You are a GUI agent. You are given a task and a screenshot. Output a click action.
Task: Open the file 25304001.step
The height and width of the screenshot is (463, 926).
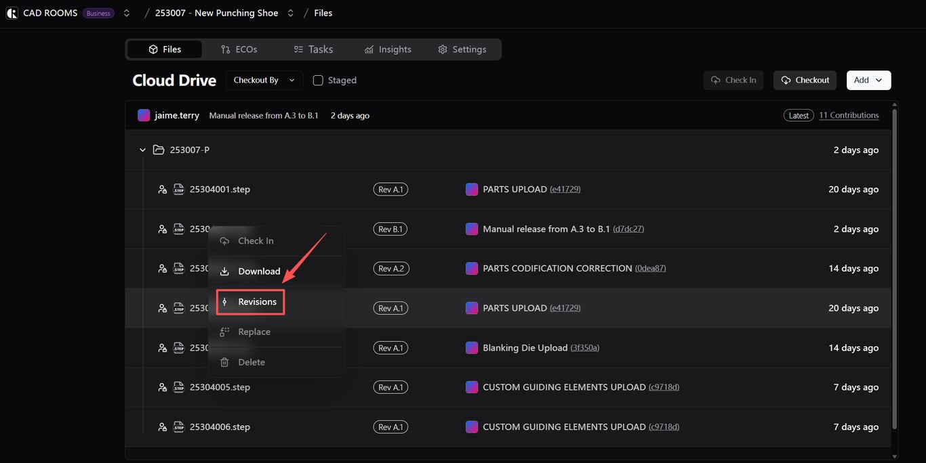point(220,190)
